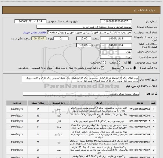Image resolution: width=163 pixels, height=158 pixels.
Task: Click the response deadline date 1400/11/13 field
Action: [116, 39]
